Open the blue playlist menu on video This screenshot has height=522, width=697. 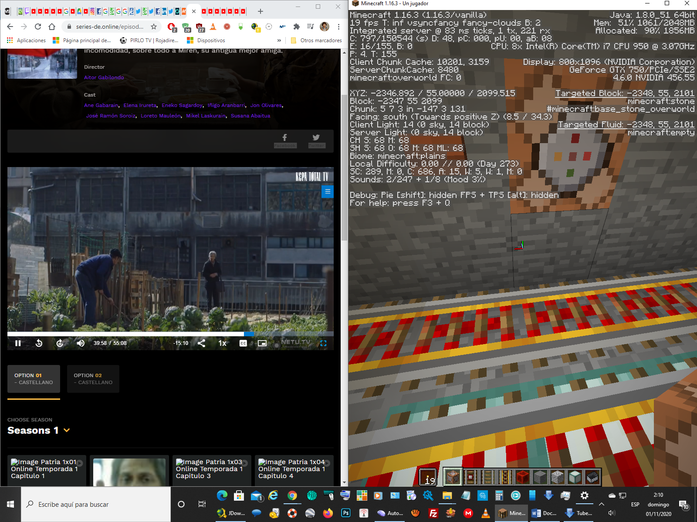[x=327, y=191]
